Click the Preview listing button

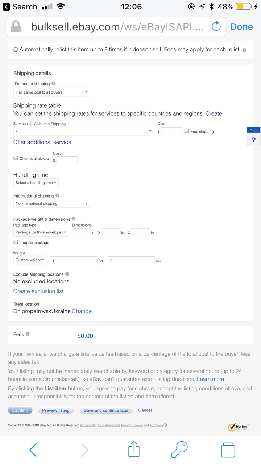click(x=56, y=410)
